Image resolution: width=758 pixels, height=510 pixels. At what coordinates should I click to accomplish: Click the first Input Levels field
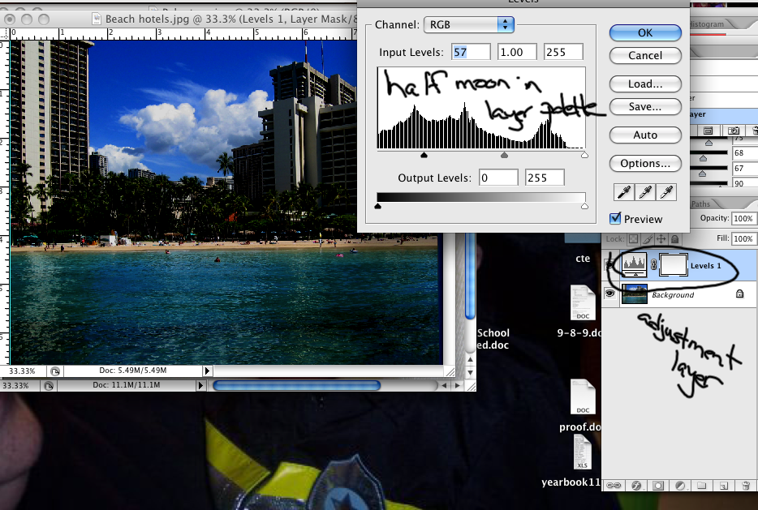[471, 53]
